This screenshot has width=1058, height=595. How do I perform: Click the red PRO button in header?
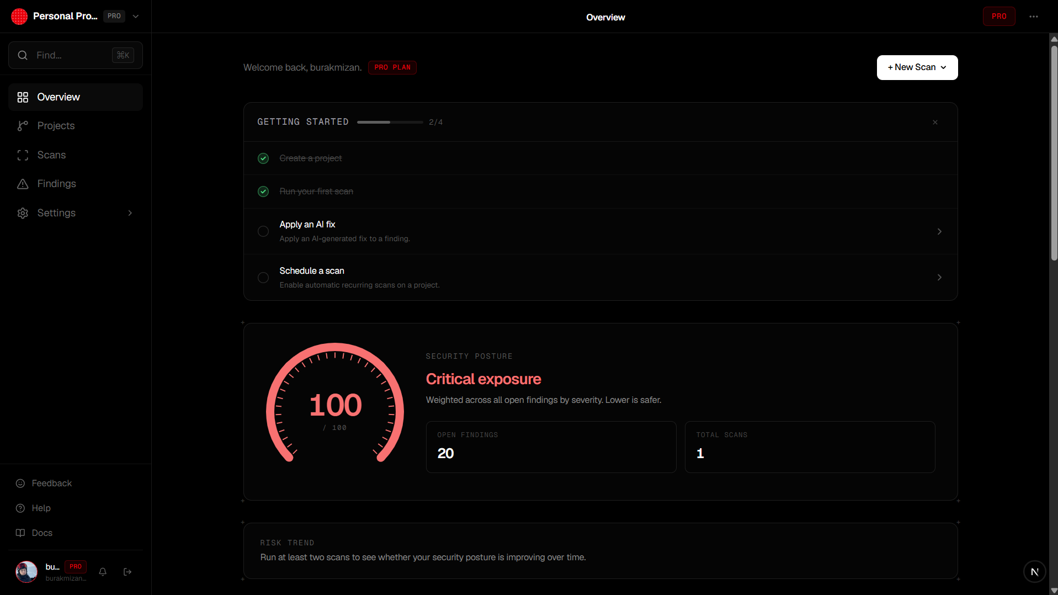[999, 17]
